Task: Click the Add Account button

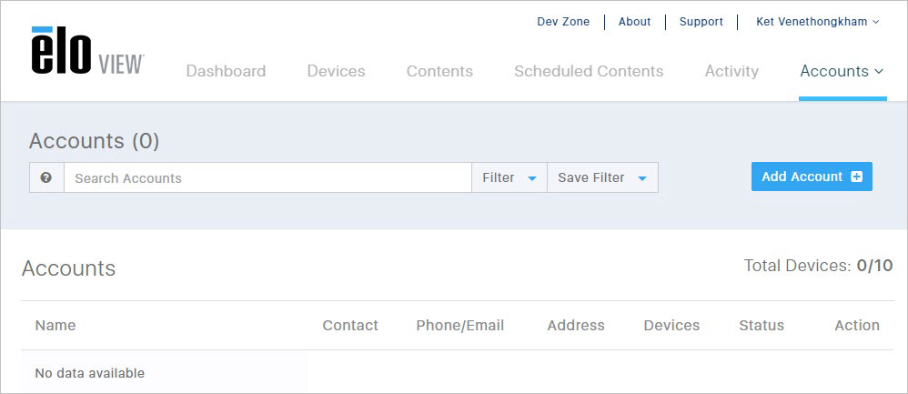Action: click(x=812, y=177)
